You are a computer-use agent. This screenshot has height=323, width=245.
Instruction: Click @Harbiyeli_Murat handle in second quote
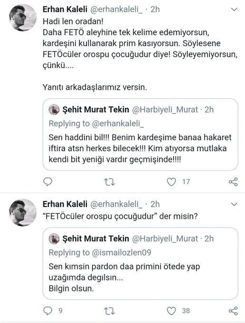pos(165,238)
